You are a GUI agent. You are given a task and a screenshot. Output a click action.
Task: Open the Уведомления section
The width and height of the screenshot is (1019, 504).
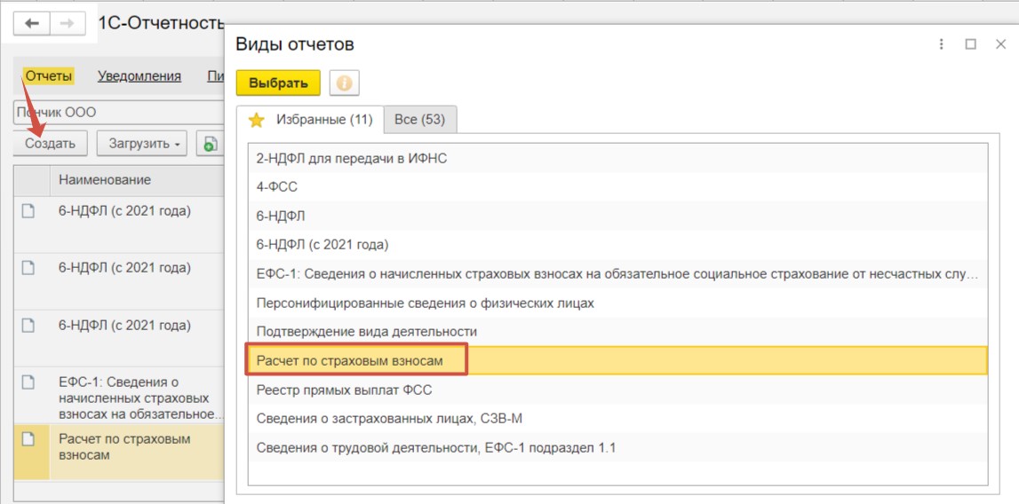[x=139, y=76]
